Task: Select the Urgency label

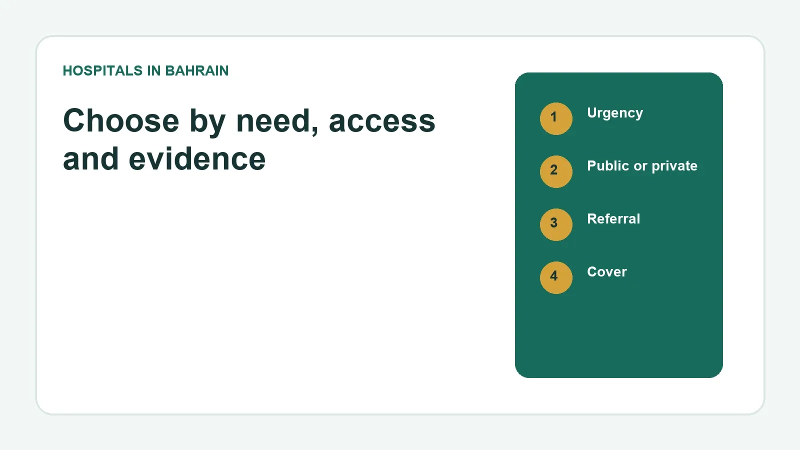Action: (615, 113)
